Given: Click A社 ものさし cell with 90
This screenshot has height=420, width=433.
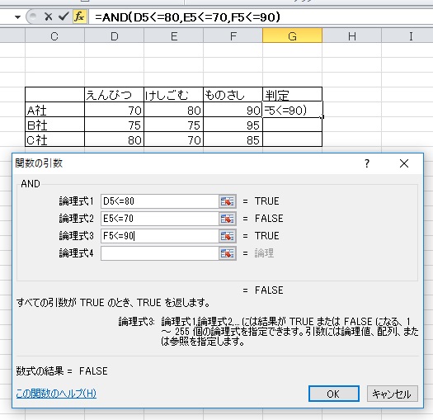Looking at the screenshot, I should point(233,110).
